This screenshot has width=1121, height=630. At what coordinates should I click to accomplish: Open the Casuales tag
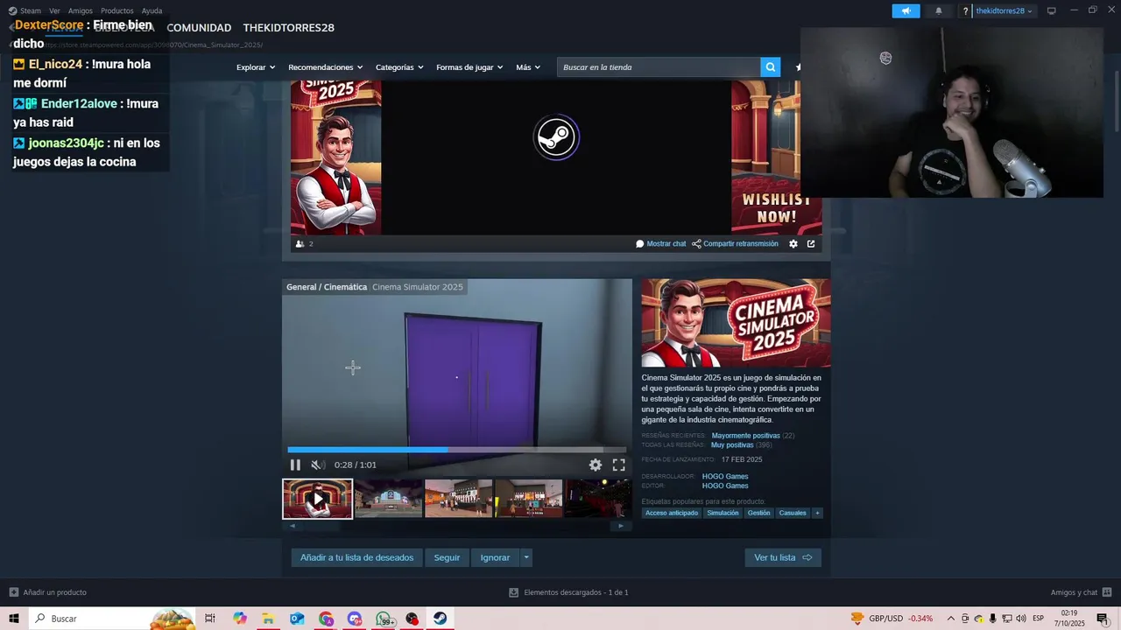click(793, 513)
